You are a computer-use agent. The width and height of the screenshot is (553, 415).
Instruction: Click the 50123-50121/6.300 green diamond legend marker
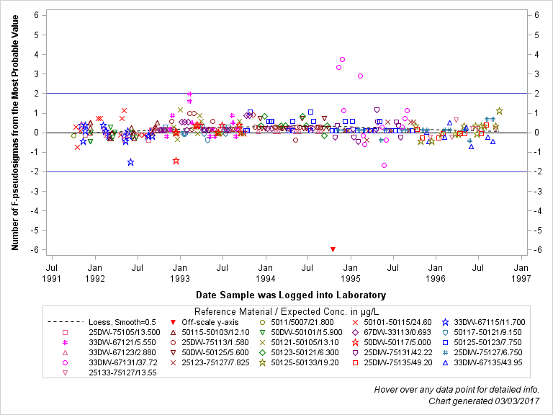(x=262, y=352)
